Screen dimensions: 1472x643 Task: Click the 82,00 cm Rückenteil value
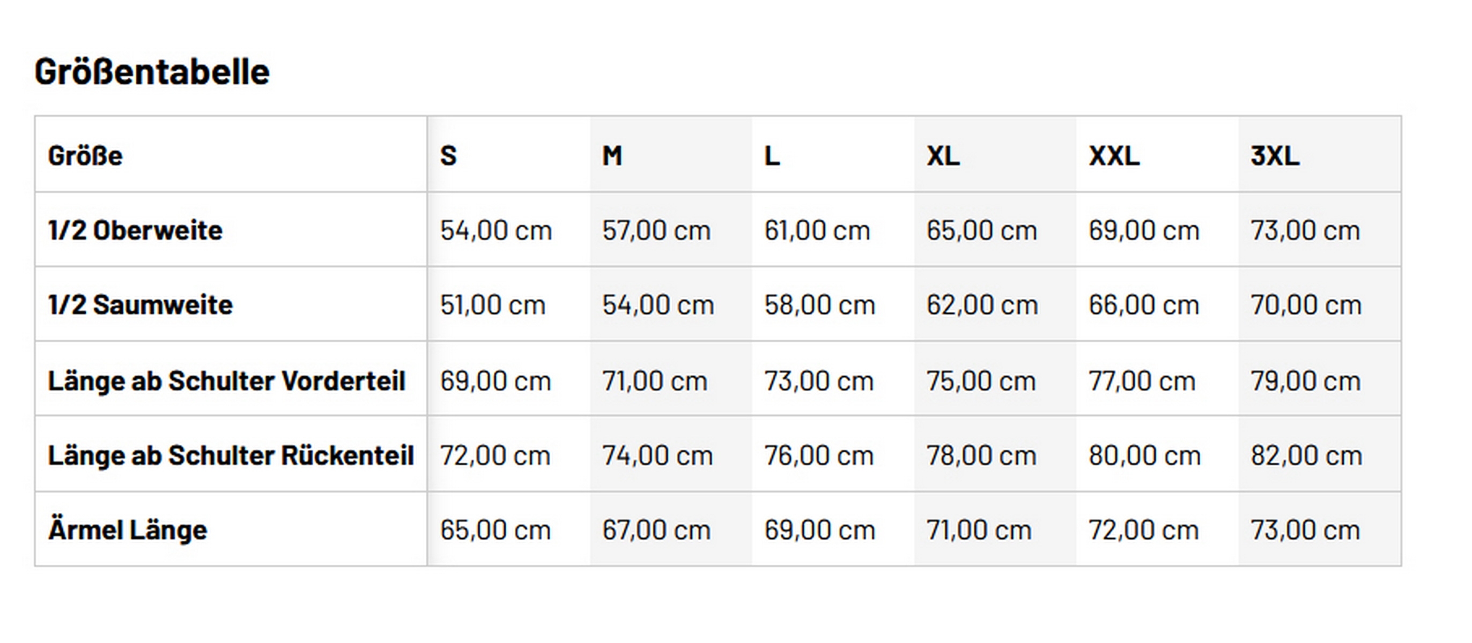[x=1306, y=455]
